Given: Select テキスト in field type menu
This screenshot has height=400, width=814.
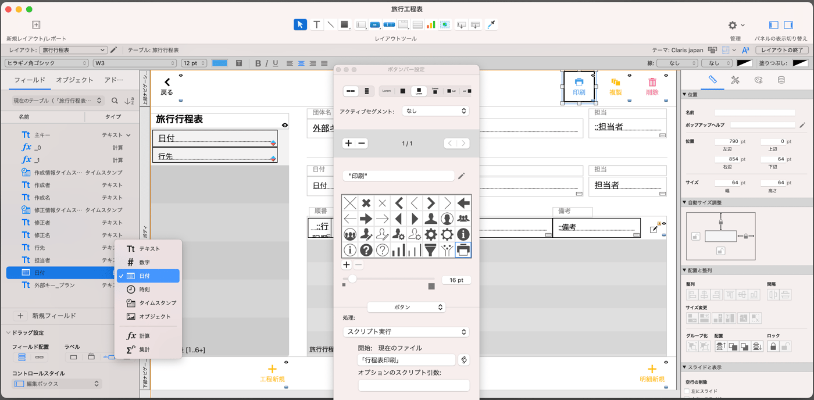Looking at the screenshot, I should point(148,249).
